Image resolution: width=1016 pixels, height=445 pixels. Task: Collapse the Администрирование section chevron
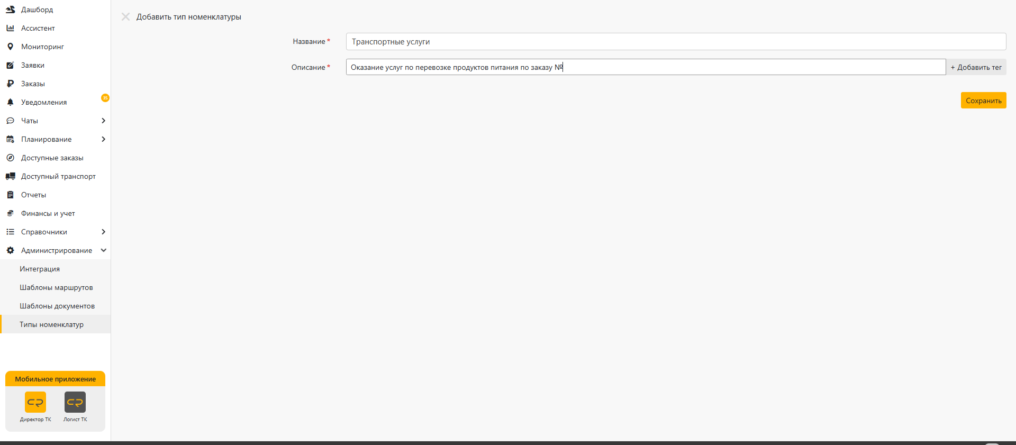click(103, 250)
